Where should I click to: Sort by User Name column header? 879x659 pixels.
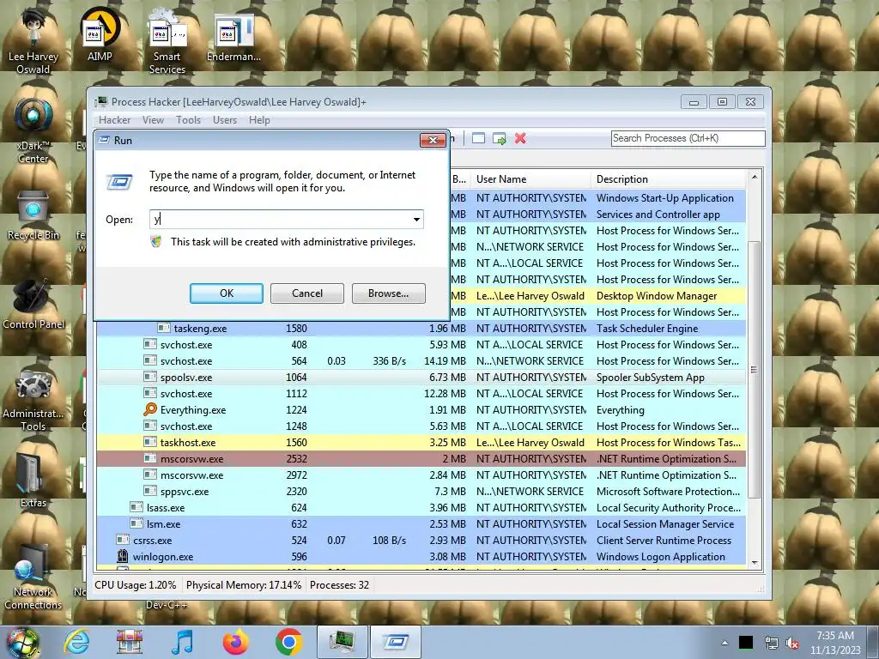tap(530, 179)
